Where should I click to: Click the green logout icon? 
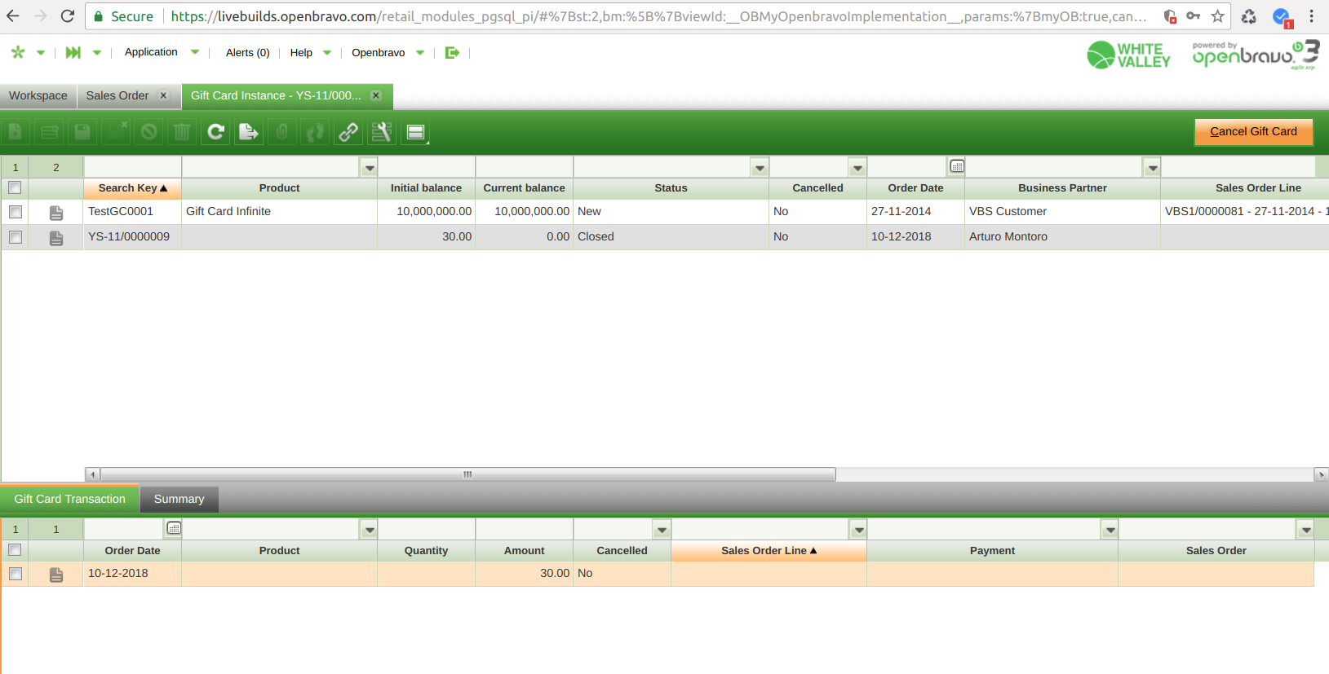click(452, 52)
